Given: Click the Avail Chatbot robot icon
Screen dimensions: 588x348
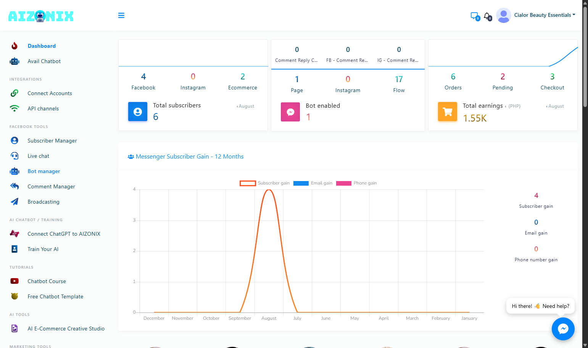Looking at the screenshot, I should coord(14,61).
